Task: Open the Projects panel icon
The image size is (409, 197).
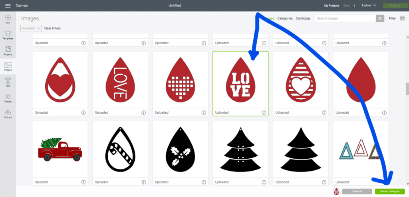Action: [x=8, y=49]
